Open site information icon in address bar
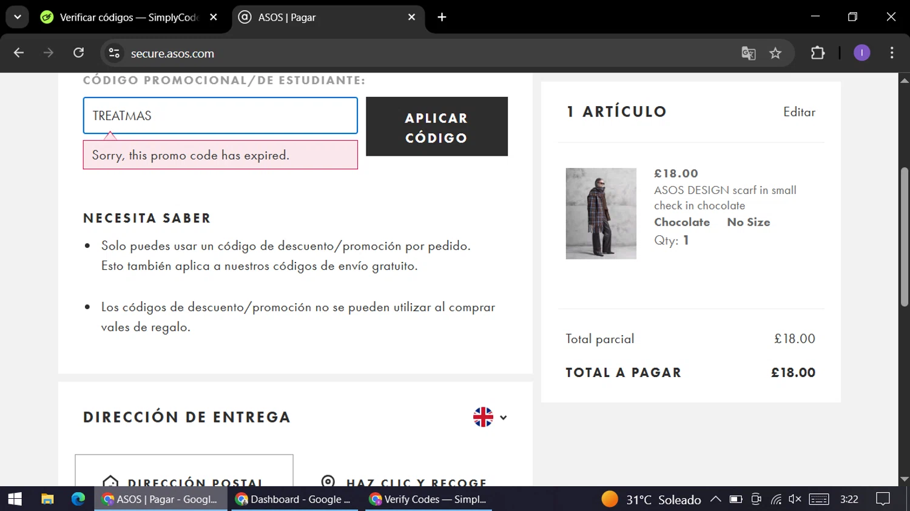This screenshot has width=910, height=511. coord(114,53)
